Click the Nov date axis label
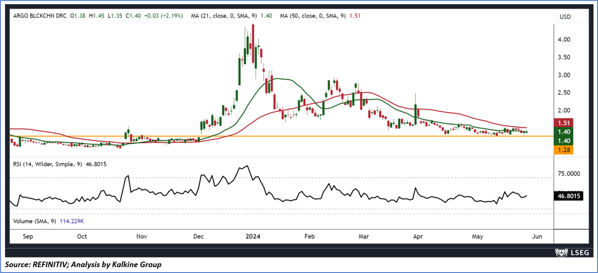This screenshot has height=273, width=598. 142,237
